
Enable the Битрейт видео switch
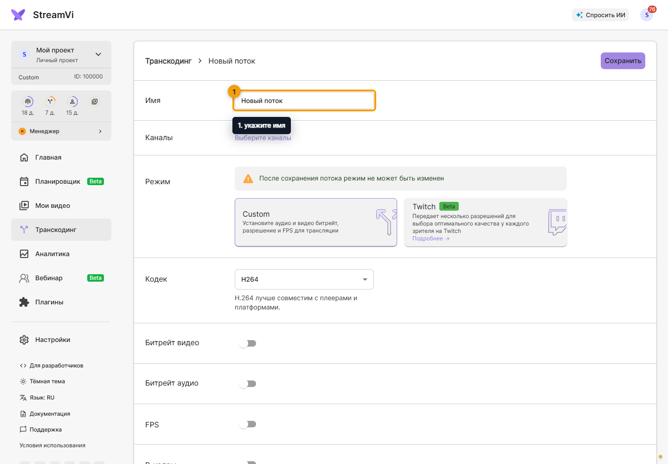(248, 343)
